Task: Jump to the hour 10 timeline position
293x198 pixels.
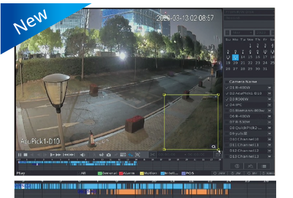Action: click(x=102, y=159)
